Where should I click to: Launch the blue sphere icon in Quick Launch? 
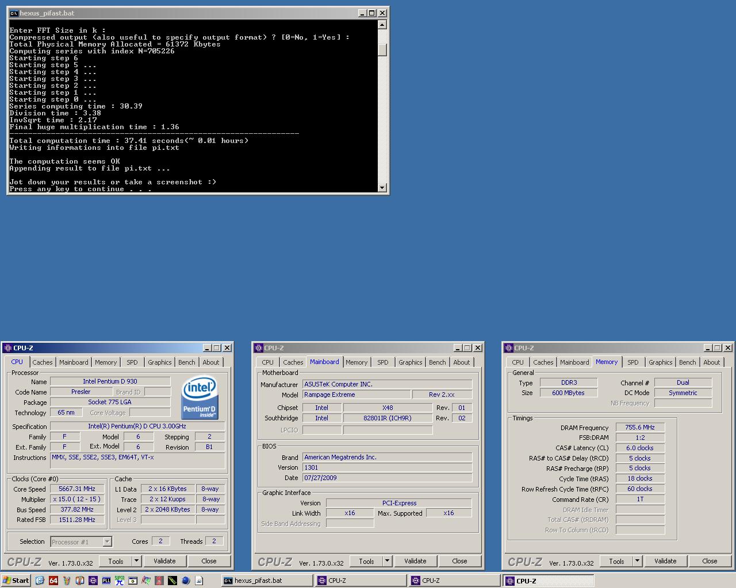[186, 581]
